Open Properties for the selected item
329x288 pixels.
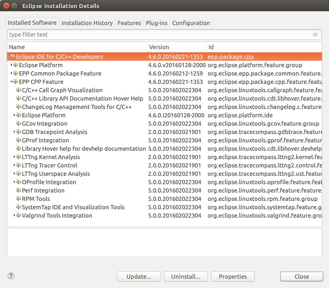click(233, 276)
